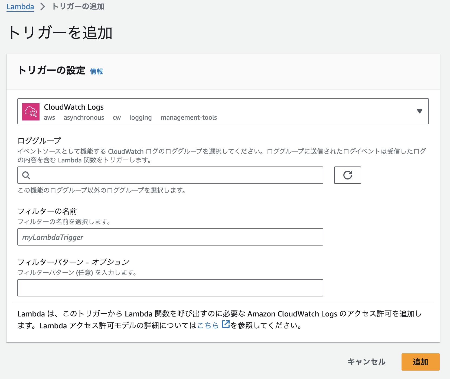Image resolution: width=450 pixels, height=379 pixels.
Task: Click the 'logging' tag text
Action: point(141,117)
